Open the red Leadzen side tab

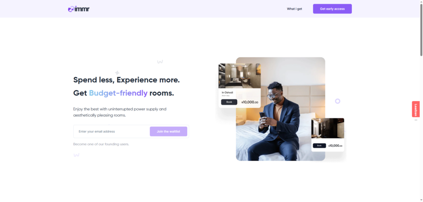416,109
